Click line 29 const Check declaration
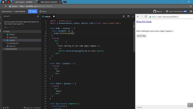 point(63,84)
